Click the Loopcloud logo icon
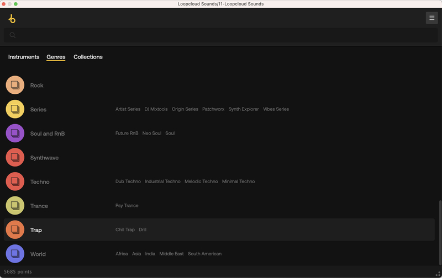This screenshot has height=278, width=442. [12, 19]
